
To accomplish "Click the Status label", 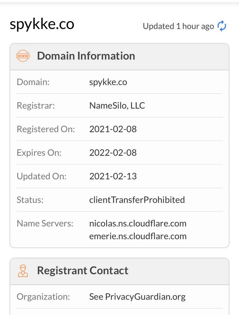I will pos(30,200).
